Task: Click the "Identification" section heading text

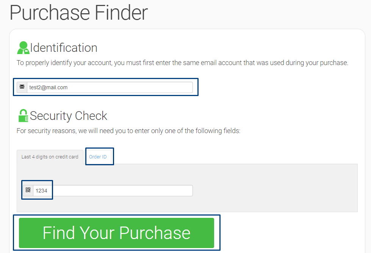Action: (x=64, y=48)
